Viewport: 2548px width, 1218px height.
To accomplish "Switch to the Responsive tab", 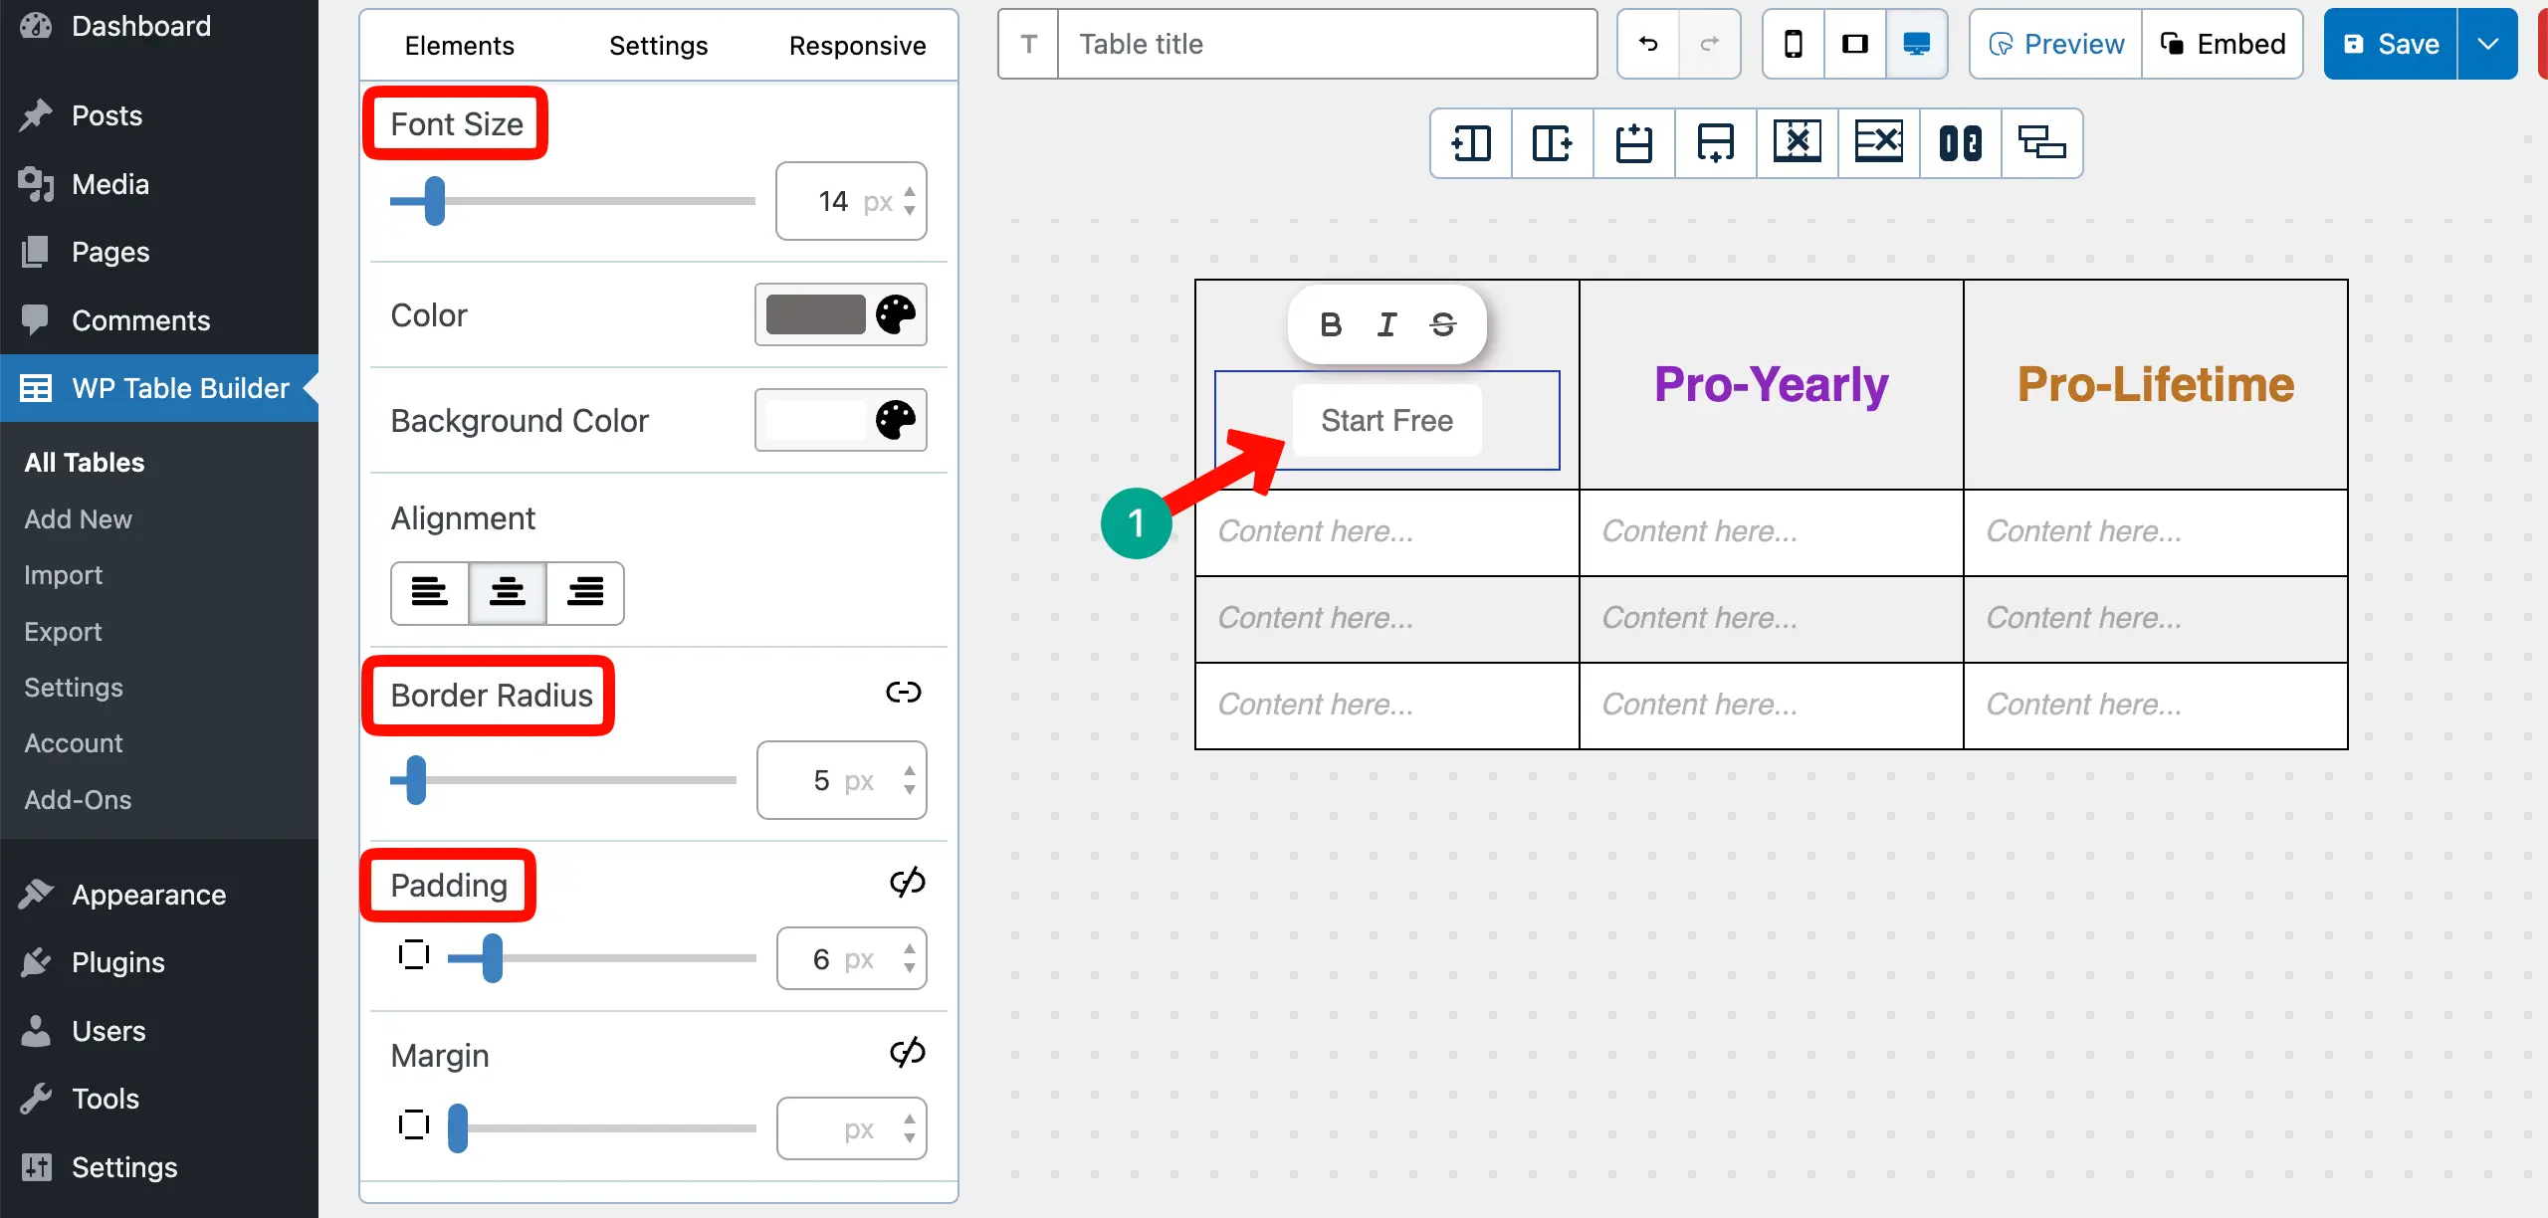I will (857, 45).
